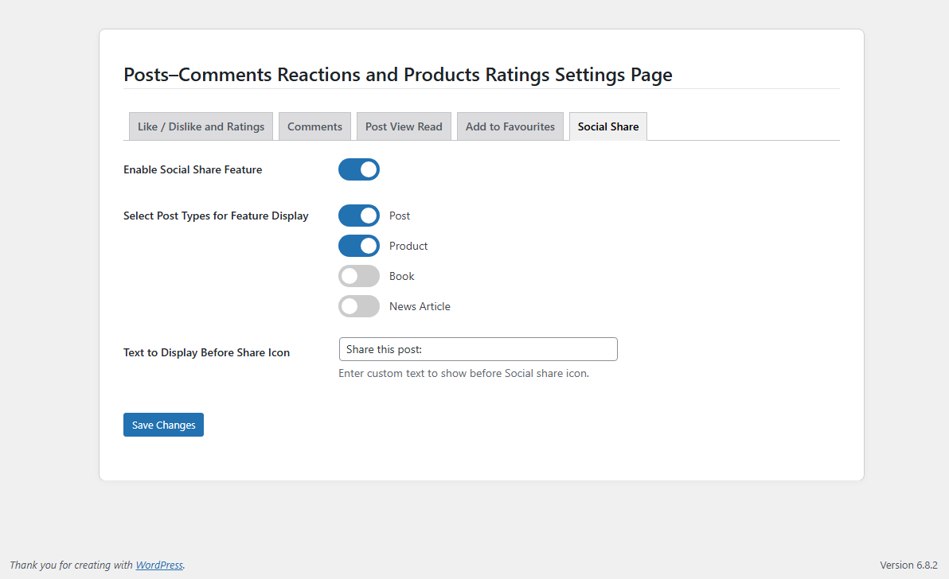
Task: Click the 'Text to Display Before Share Icon' label
Action: click(206, 352)
